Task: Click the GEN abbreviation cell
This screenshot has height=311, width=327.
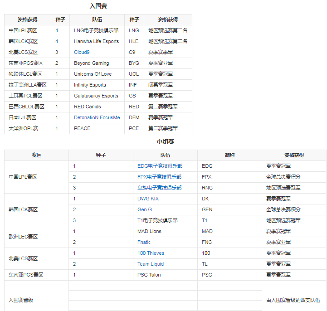Action: 229,209
